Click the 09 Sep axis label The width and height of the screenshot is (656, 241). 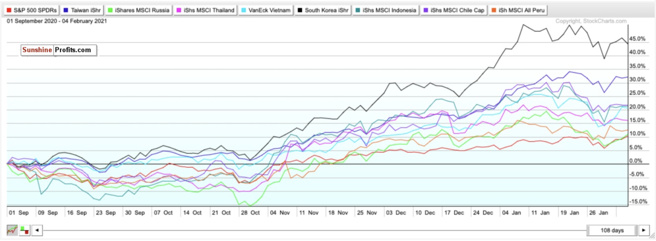click(48, 213)
